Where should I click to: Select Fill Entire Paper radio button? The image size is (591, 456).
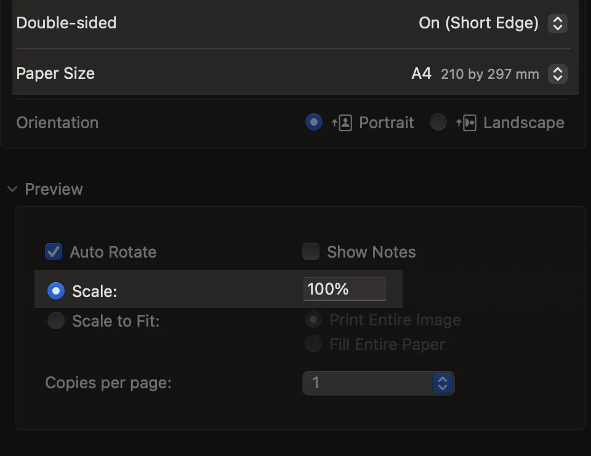[x=314, y=344]
